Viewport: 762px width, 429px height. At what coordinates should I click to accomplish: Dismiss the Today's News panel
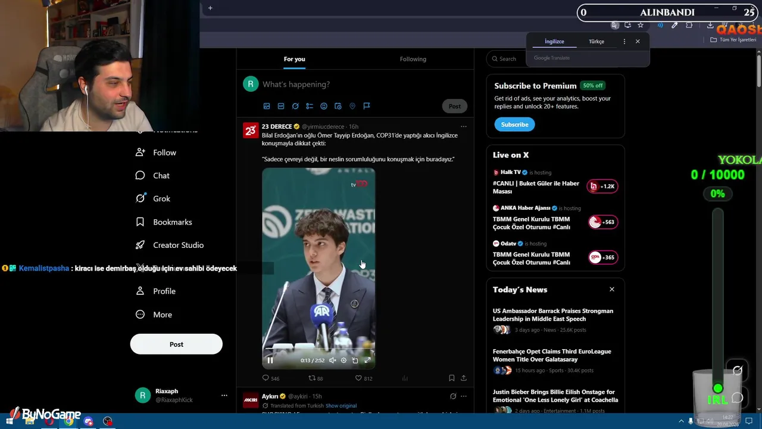pyautogui.click(x=611, y=290)
